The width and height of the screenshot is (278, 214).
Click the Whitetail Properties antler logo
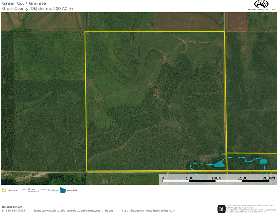pos(261,4)
